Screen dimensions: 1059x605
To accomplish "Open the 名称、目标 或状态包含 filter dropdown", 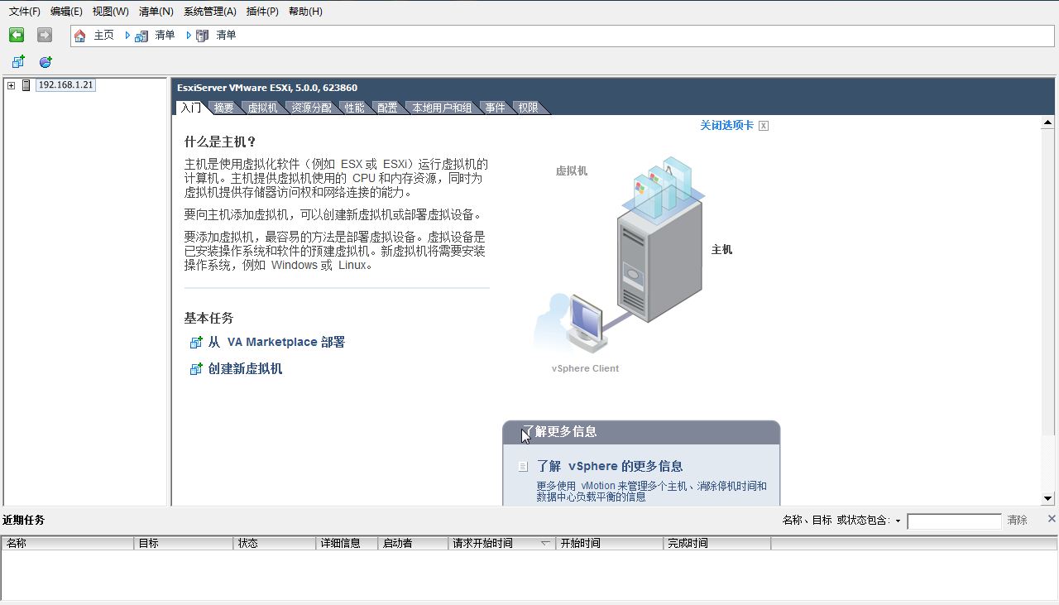I will pyautogui.click(x=898, y=521).
